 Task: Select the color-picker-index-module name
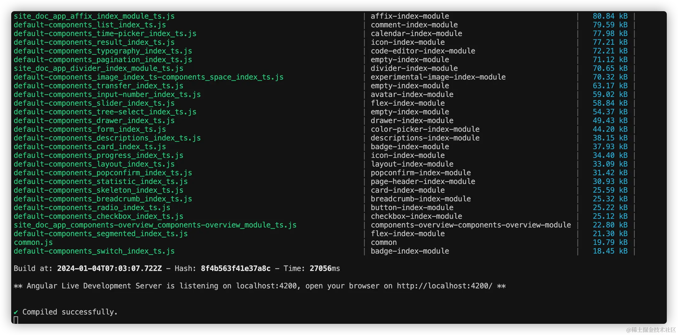(425, 129)
